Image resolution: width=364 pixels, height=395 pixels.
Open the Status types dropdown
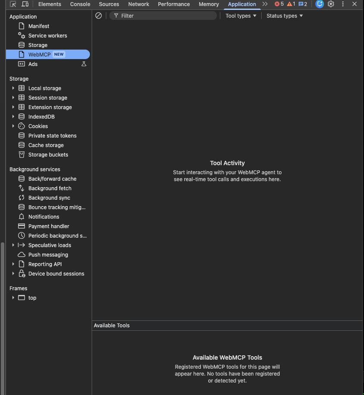tap(284, 16)
